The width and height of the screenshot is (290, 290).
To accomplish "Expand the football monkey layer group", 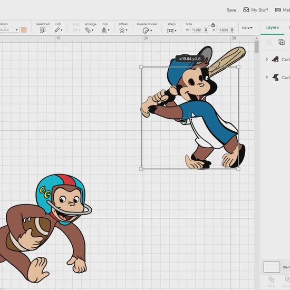I will [266, 59].
